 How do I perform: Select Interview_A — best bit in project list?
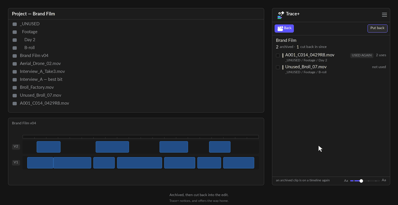point(41,79)
